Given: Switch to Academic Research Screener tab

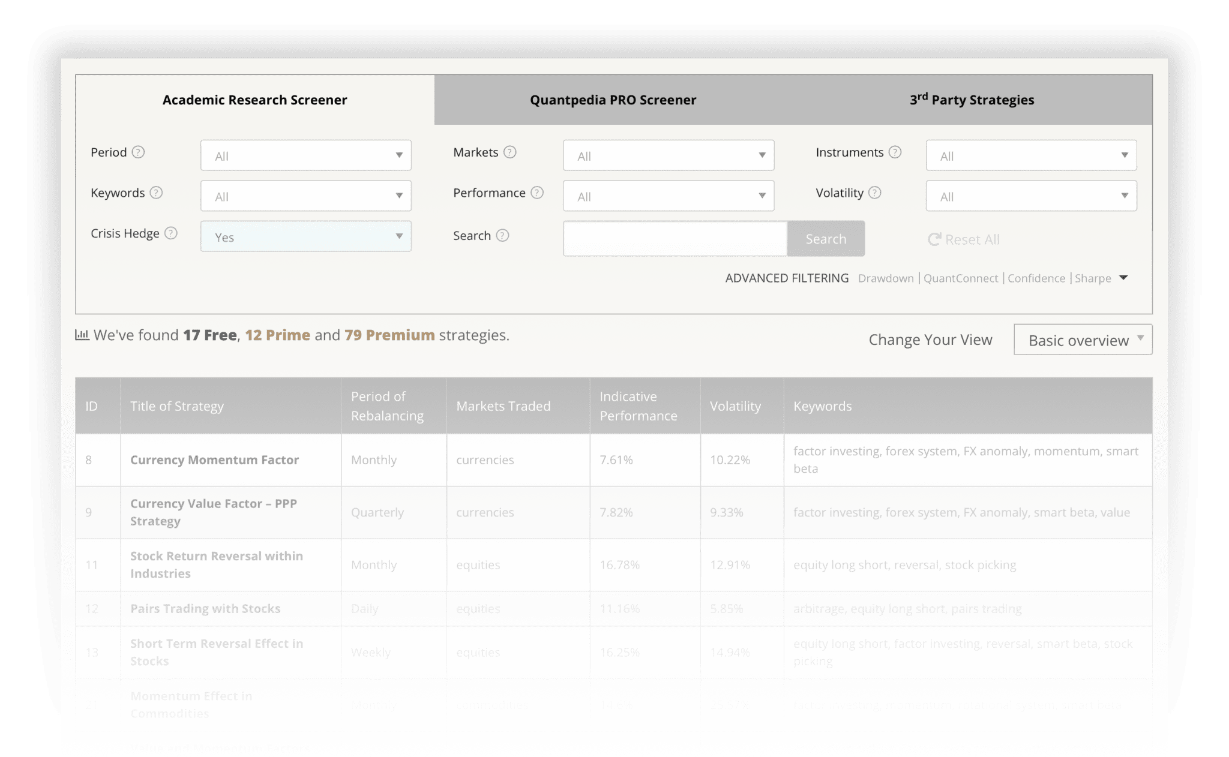Looking at the screenshot, I should coord(255,100).
